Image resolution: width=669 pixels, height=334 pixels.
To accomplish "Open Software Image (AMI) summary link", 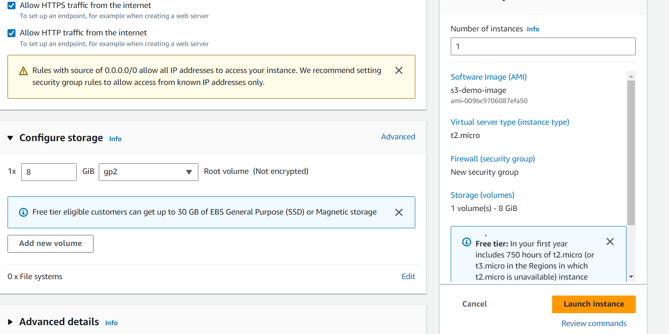I will (x=488, y=77).
